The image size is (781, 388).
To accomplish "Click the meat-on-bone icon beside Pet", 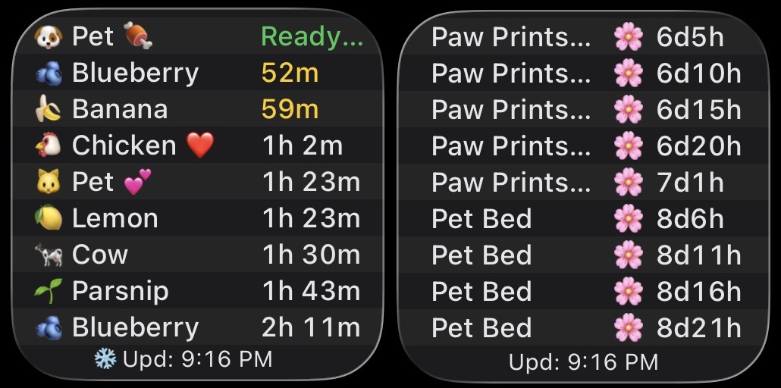I will tap(137, 36).
